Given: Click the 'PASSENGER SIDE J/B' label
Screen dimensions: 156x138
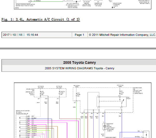Looking at the screenshot, I should click(22, 114).
